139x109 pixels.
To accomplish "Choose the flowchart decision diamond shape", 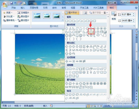I will pos(74,69).
